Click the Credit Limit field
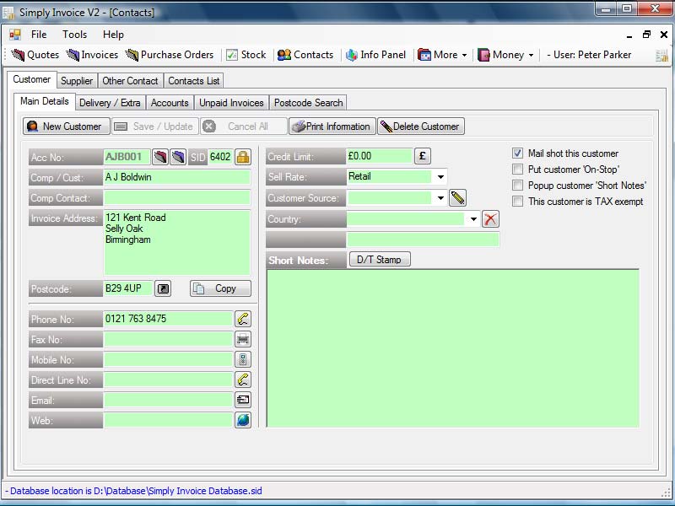The height and width of the screenshot is (506, 675). [x=379, y=156]
